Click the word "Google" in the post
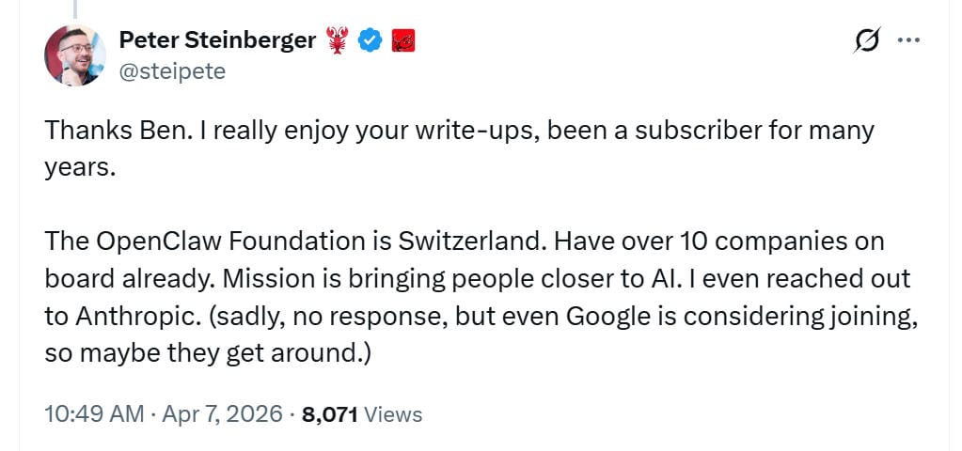Image resolution: width=962 pixels, height=451 pixels. (607, 318)
